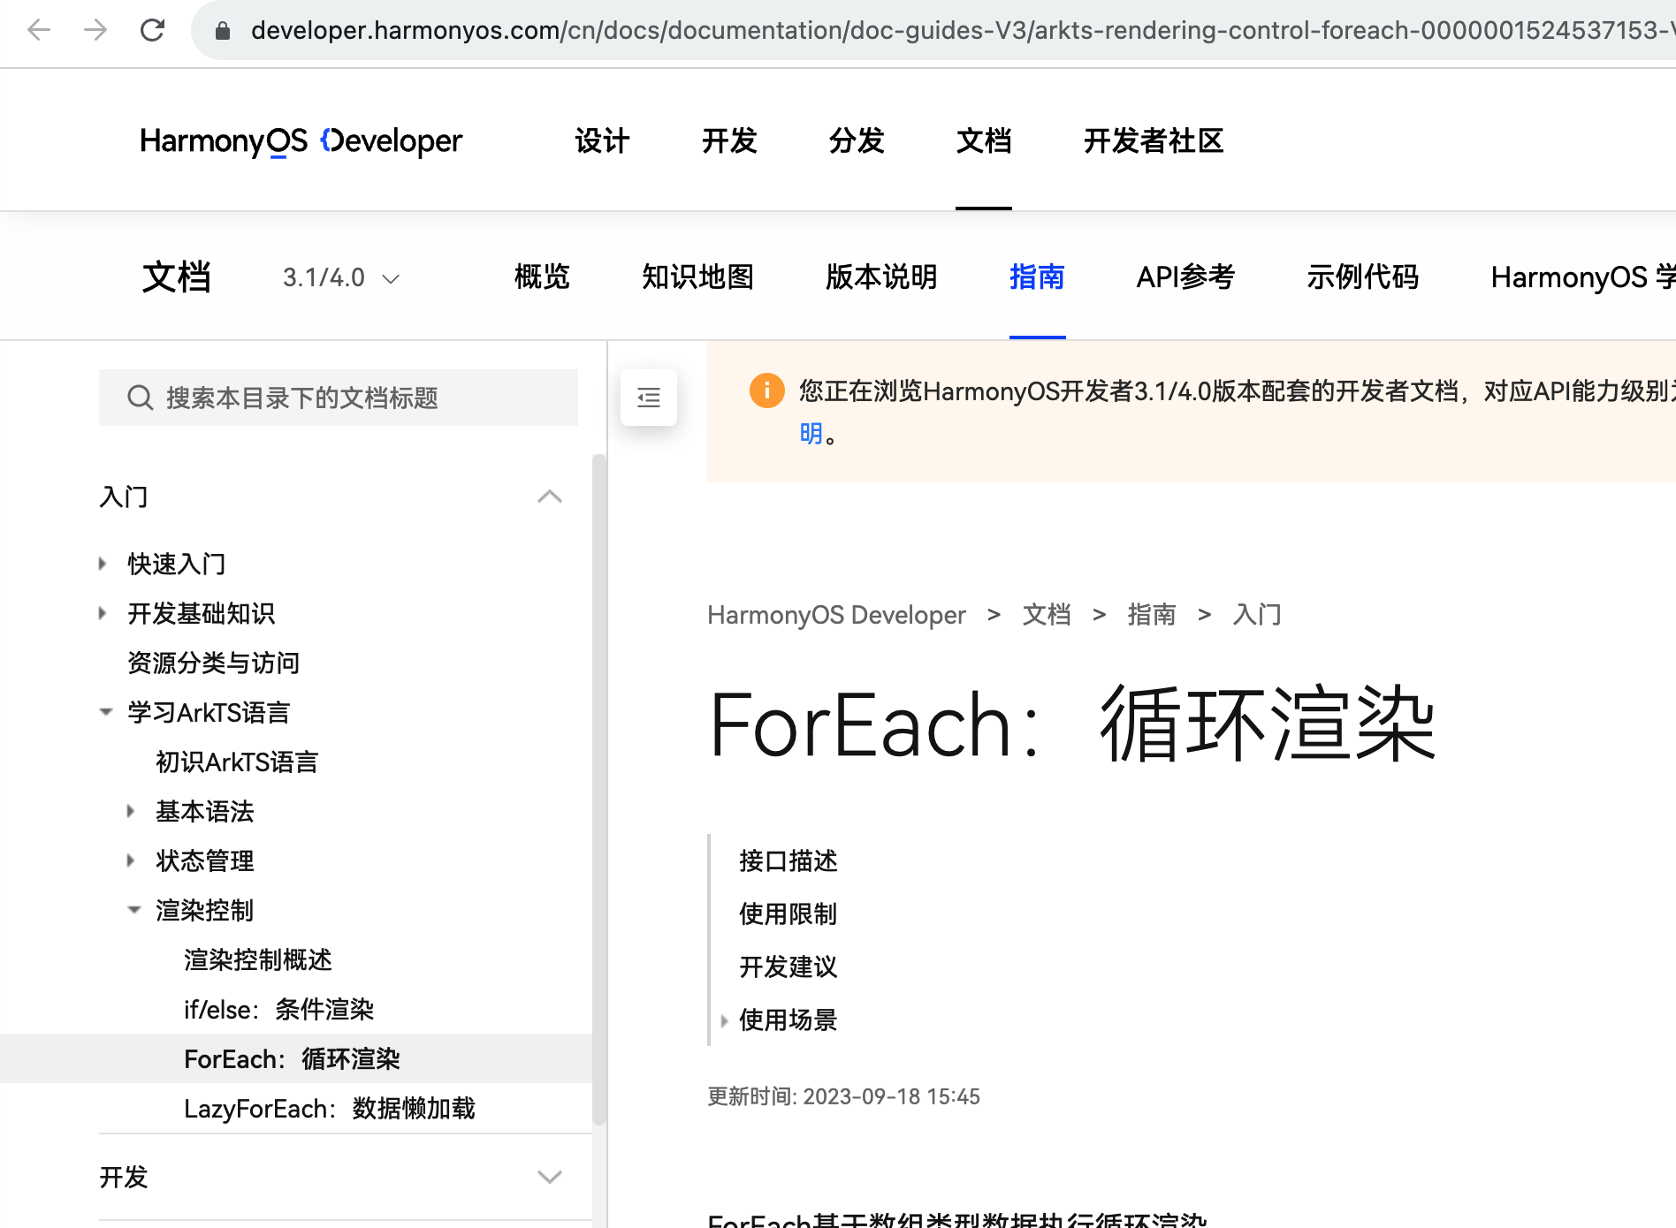1676x1228 pixels.
Task: Click the search magnifier icon
Action: click(141, 398)
